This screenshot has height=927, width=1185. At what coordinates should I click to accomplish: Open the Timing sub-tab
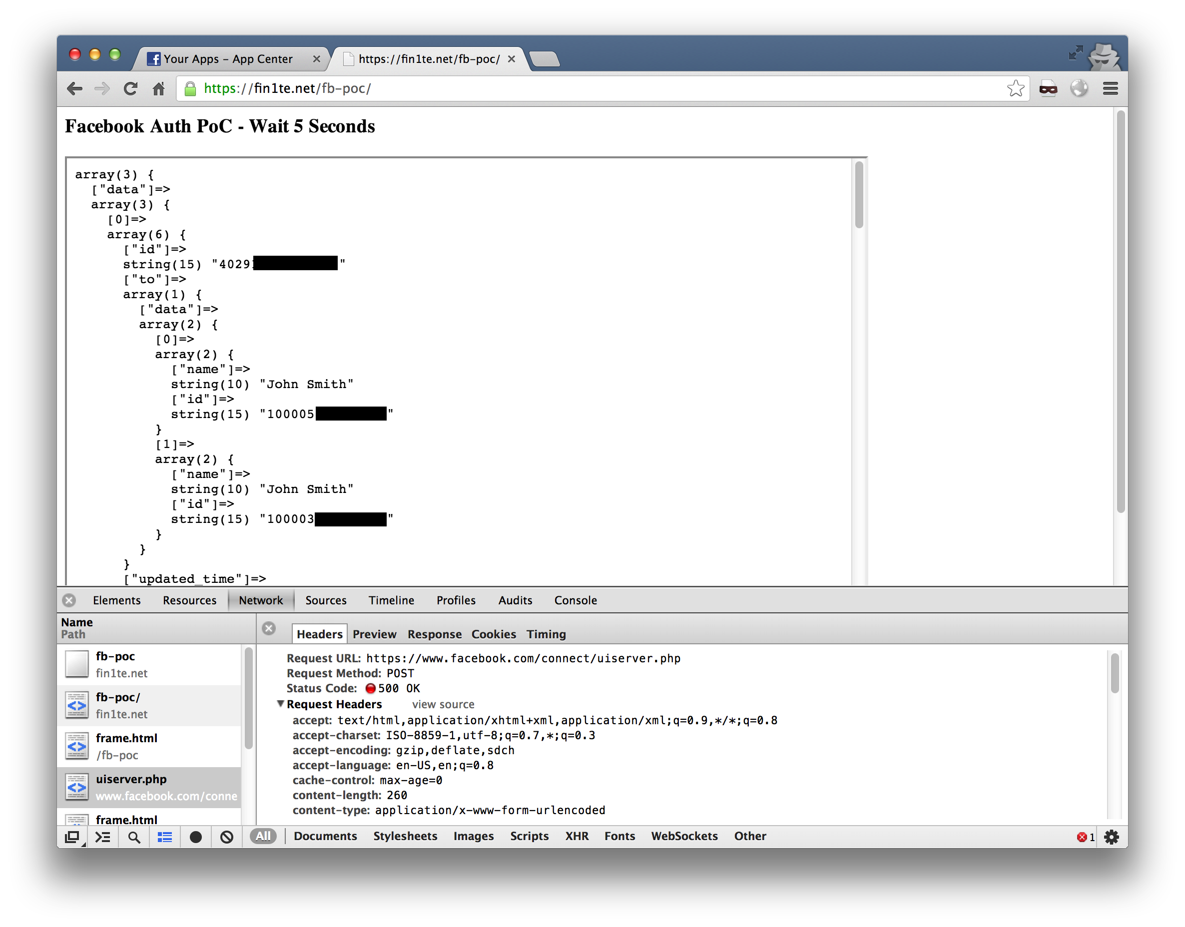[x=546, y=633]
